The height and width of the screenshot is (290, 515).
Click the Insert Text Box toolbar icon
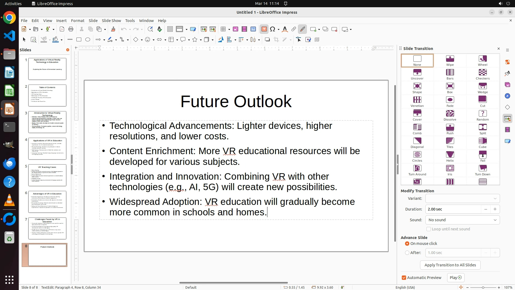[x=264, y=29]
